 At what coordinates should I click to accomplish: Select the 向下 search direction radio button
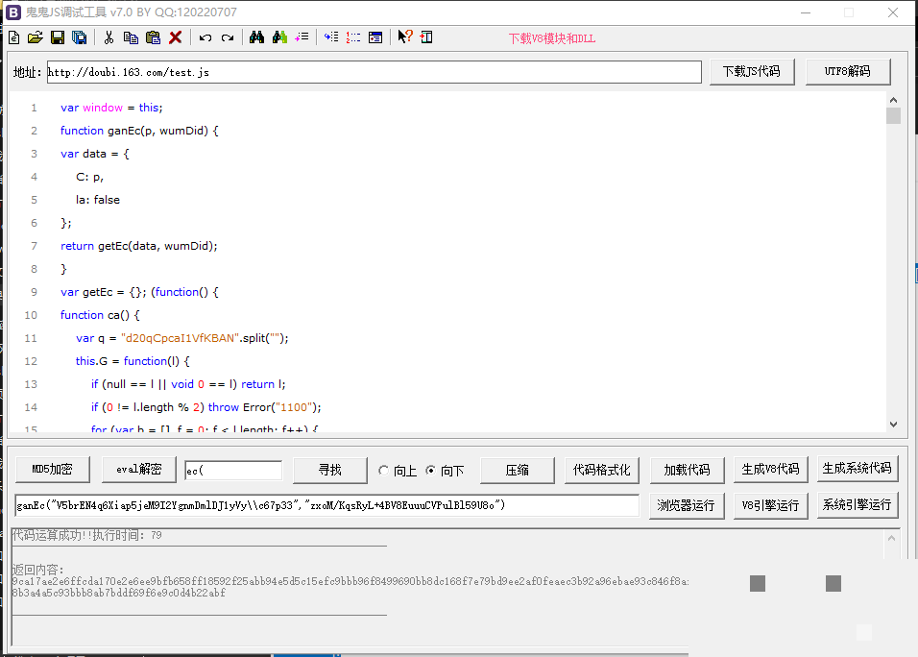[x=431, y=471]
